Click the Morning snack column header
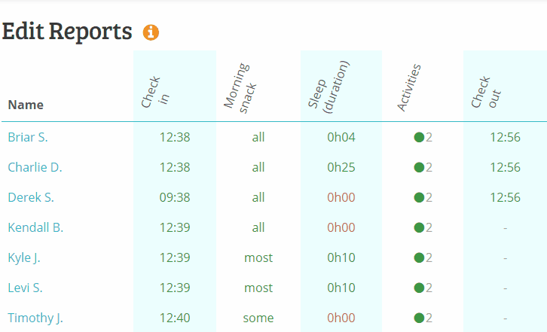The image size is (547, 332). click(240, 87)
